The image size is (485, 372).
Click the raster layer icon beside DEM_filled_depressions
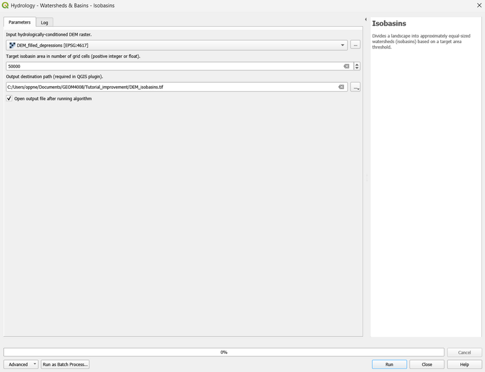click(x=12, y=46)
